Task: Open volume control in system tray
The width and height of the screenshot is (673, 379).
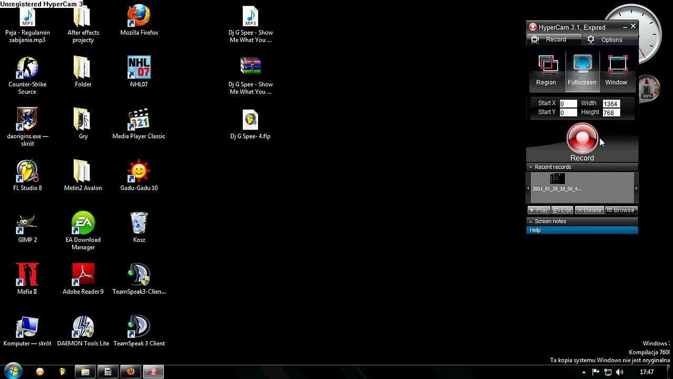Action: [x=620, y=372]
